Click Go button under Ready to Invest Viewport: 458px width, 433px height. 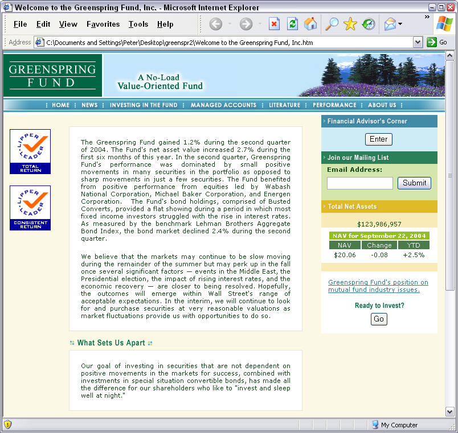click(x=379, y=319)
